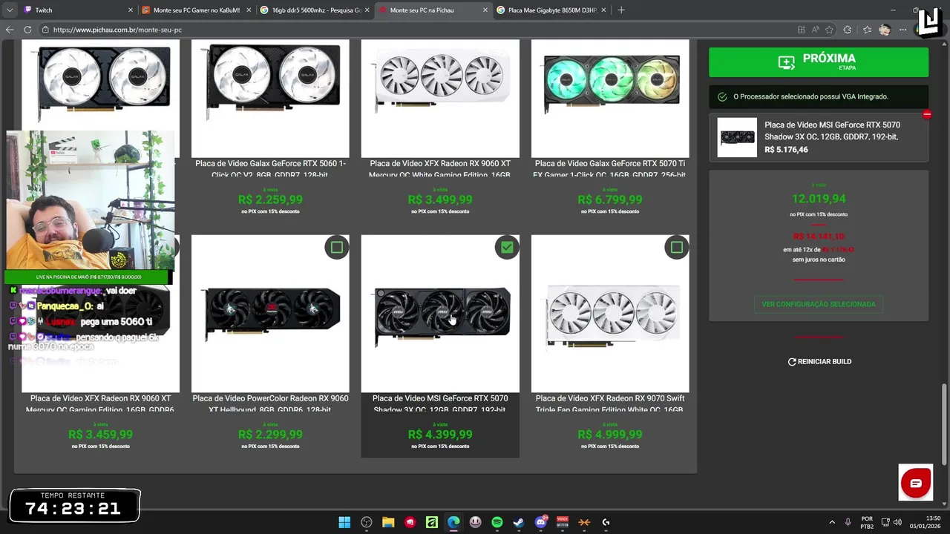Click the R$ 6.799,99 price
Viewport: 950px width, 534px height.
tap(610, 200)
